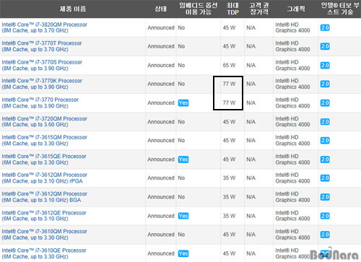
Task: Open the i7-3612QM rPGA Processor link
Action: (44, 178)
